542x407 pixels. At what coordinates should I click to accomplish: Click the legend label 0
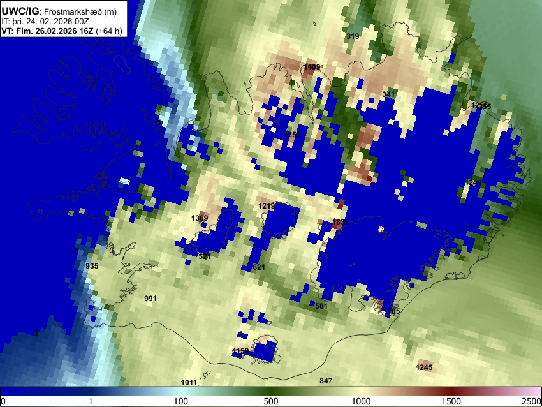pyautogui.click(x=3, y=401)
